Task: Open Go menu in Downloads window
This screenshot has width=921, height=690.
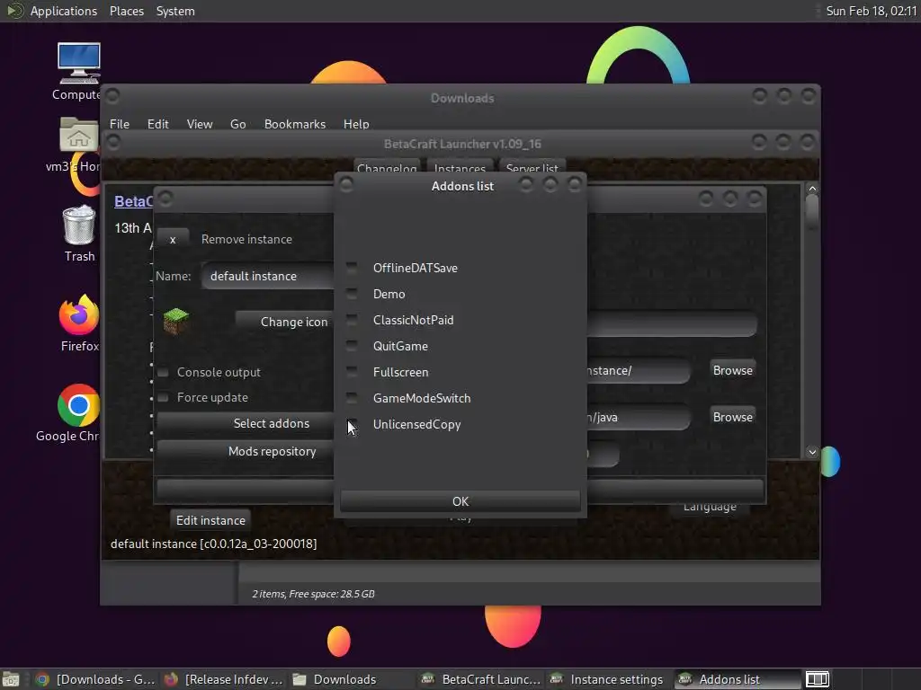Action: (x=237, y=124)
